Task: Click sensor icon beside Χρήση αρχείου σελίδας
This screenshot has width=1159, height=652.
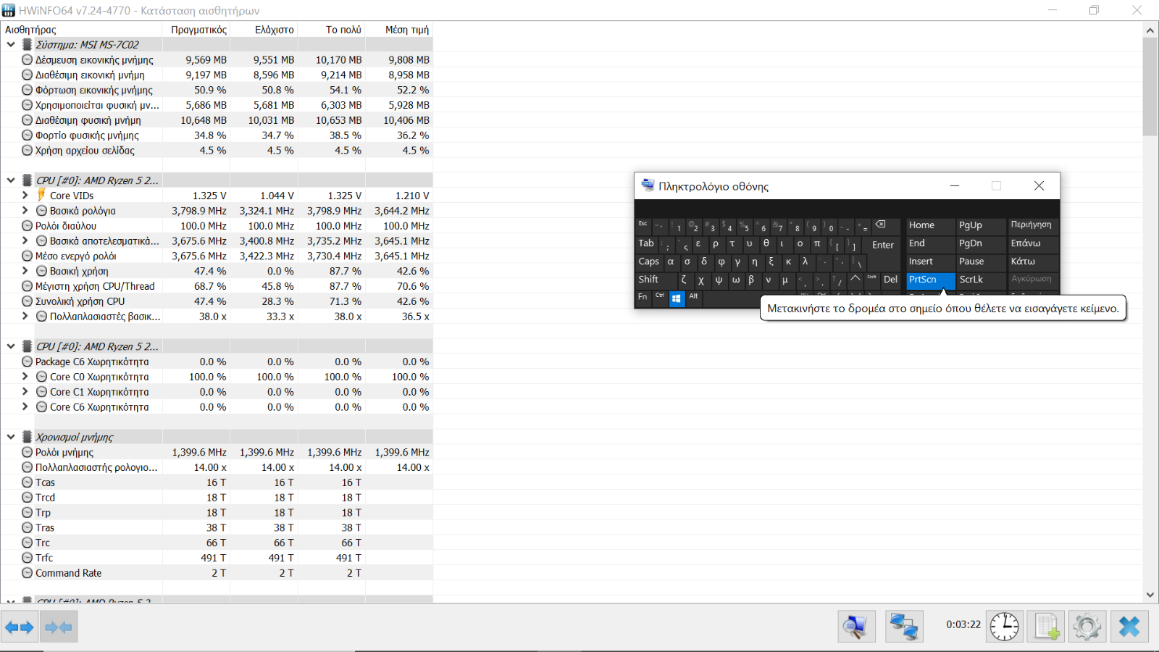Action: pos(28,151)
